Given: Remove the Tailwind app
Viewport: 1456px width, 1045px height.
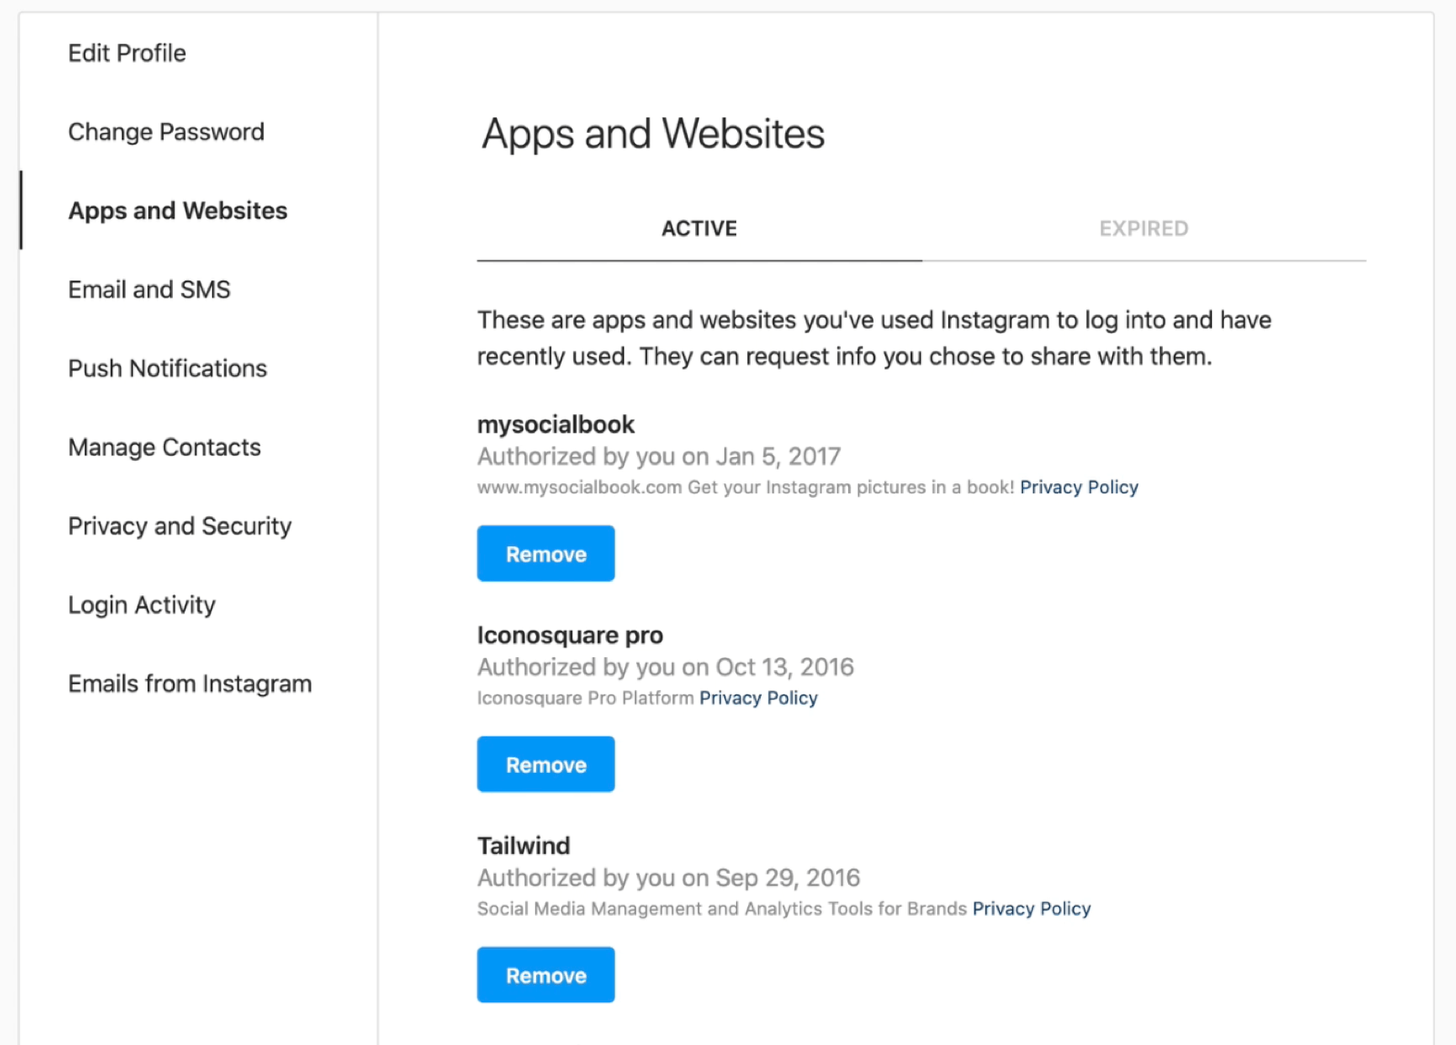Looking at the screenshot, I should (x=546, y=975).
